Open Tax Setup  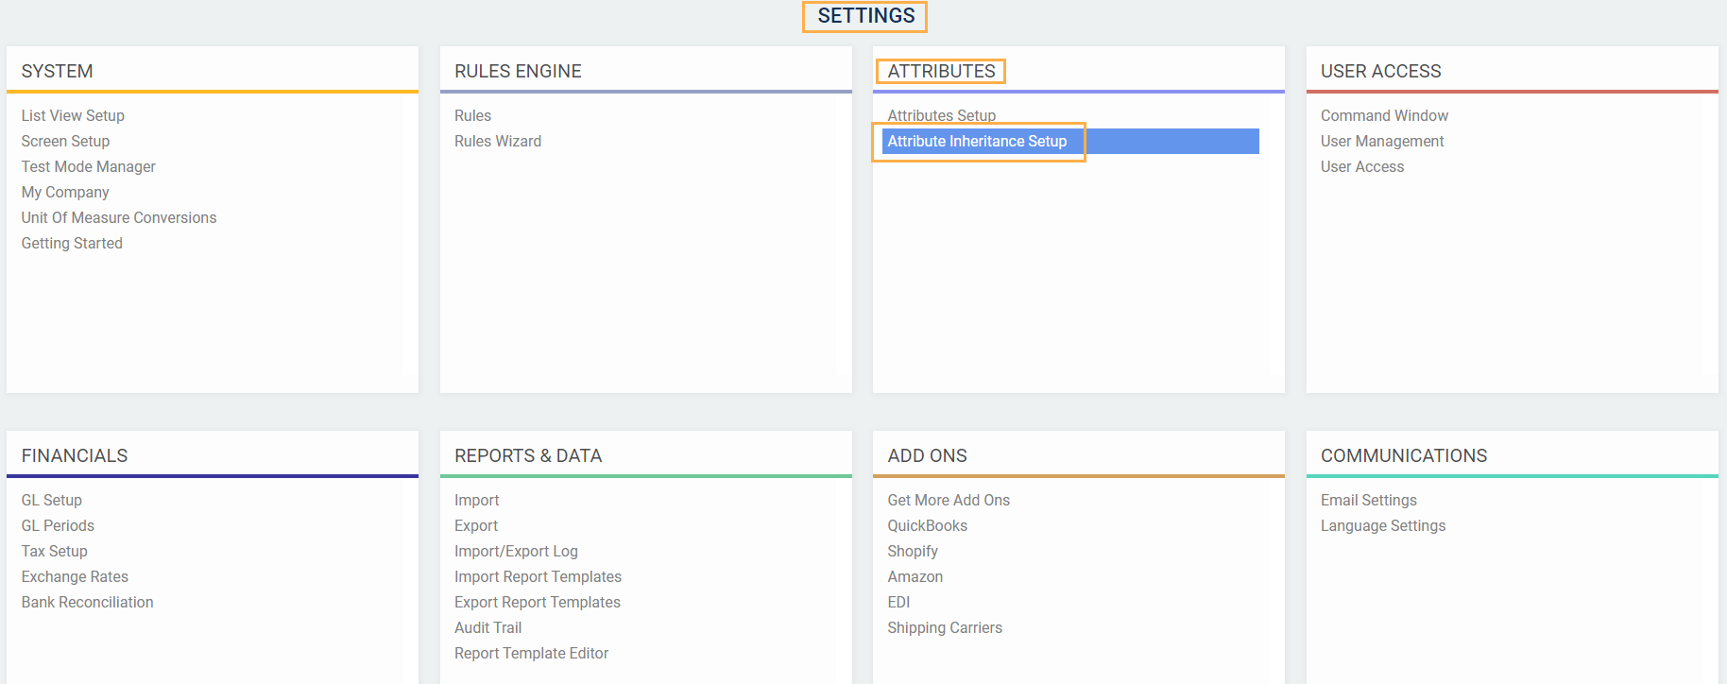pos(55,551)
